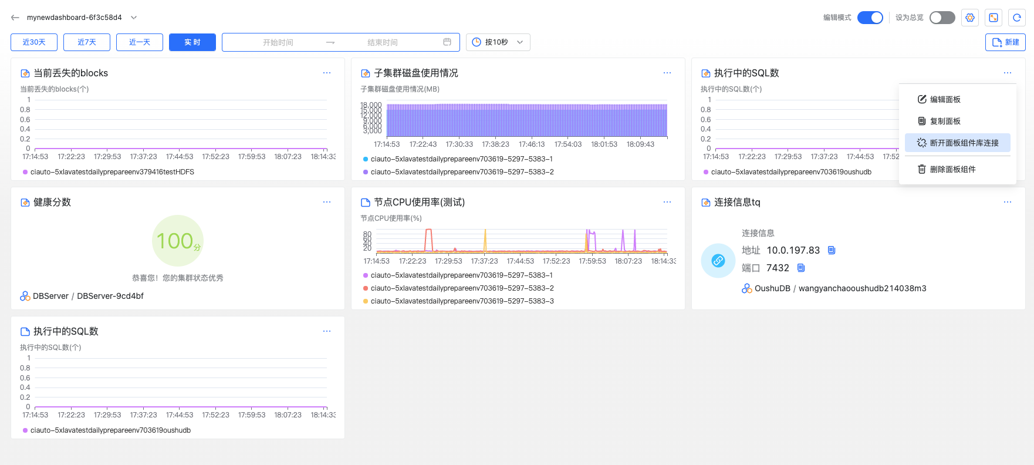Select 断开面板组件库连接 from the menu

tap(958, 143)
